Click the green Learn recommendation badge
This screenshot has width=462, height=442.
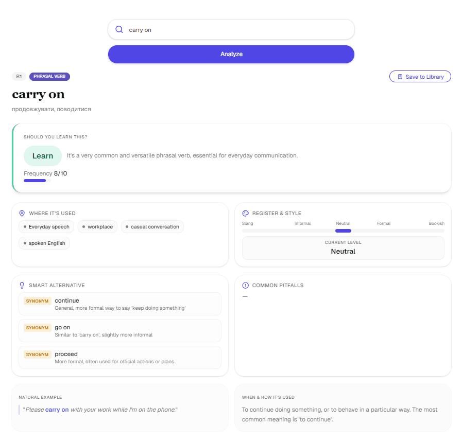[42, 155]
